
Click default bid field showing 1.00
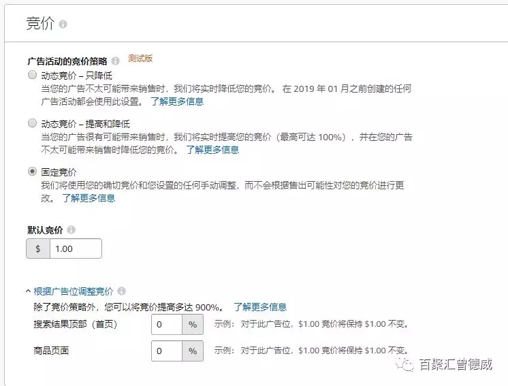click(76, 248)
